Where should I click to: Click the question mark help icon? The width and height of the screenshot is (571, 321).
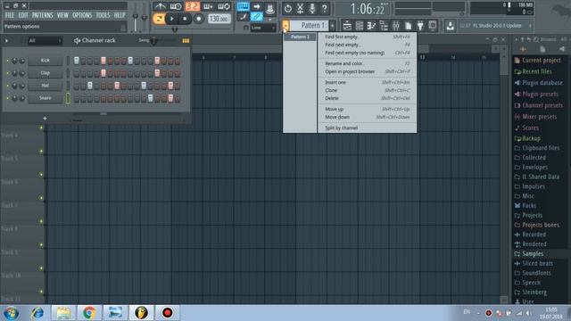(x=325, y=8)
